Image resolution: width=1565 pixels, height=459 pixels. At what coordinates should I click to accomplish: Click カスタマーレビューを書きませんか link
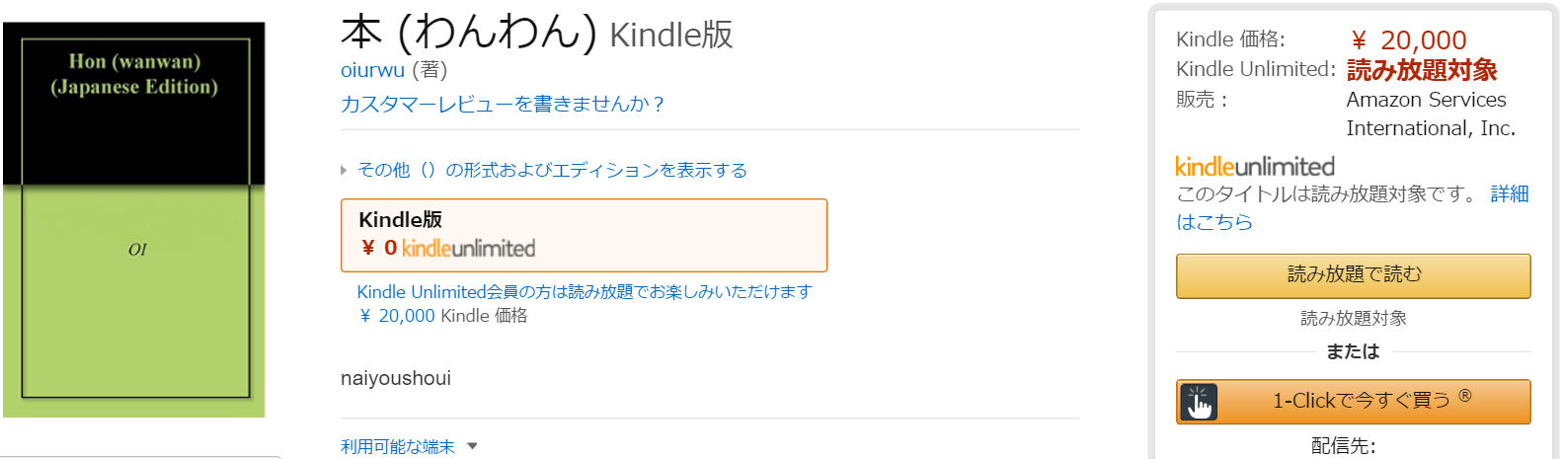[x=503, y=104]
